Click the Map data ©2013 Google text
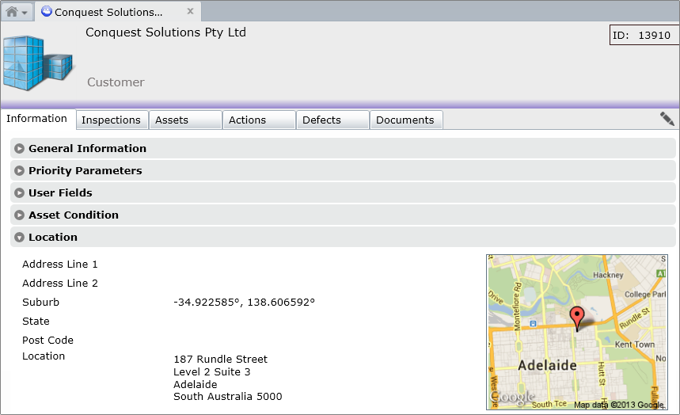This screenshot has height=415, width=680. click(619, 405)
